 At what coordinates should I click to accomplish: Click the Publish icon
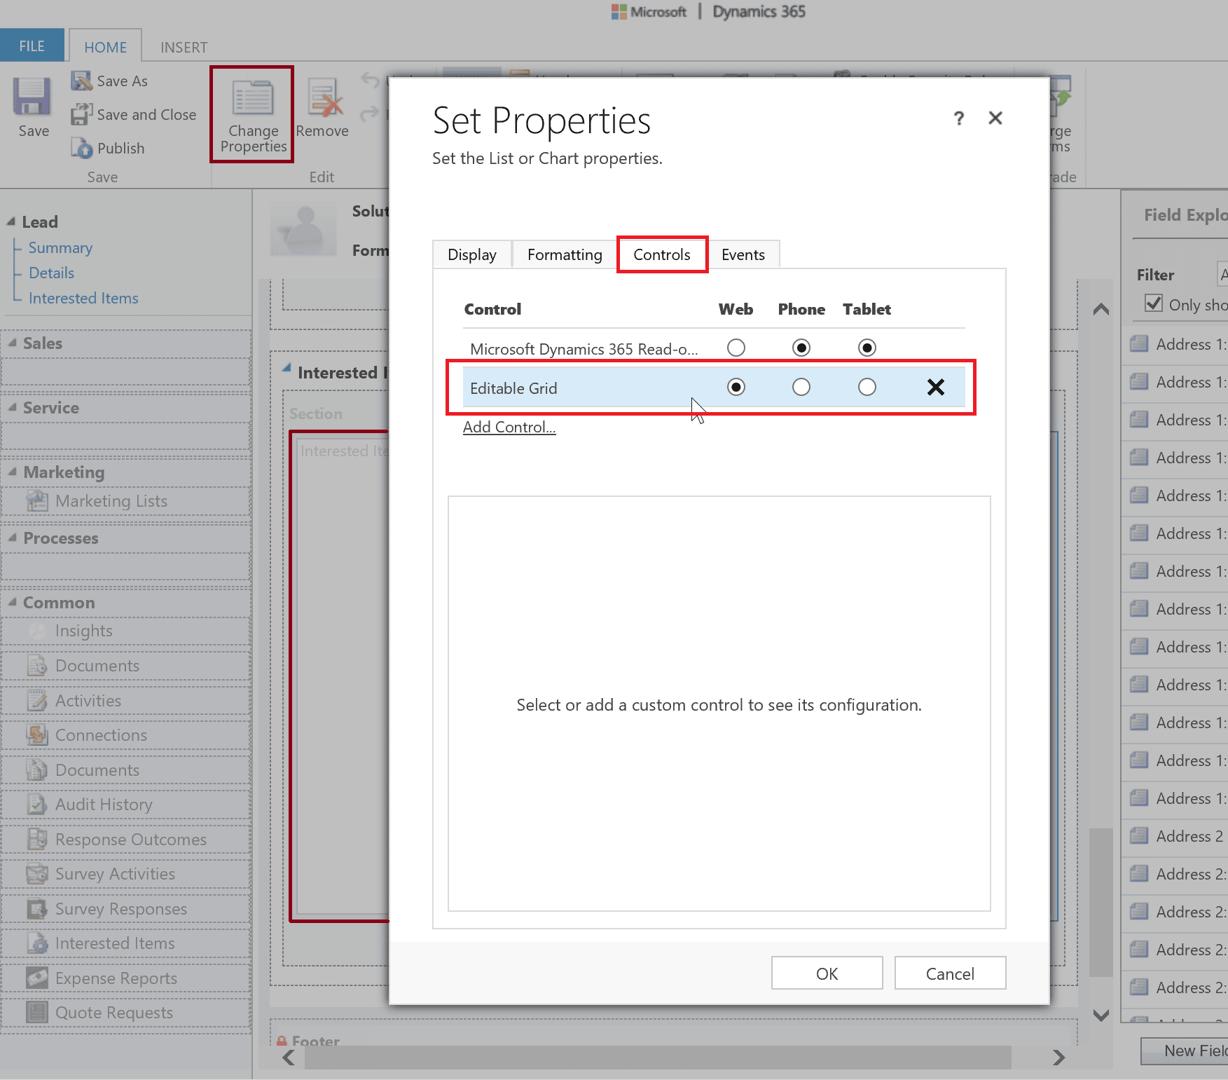coord(81,148)
